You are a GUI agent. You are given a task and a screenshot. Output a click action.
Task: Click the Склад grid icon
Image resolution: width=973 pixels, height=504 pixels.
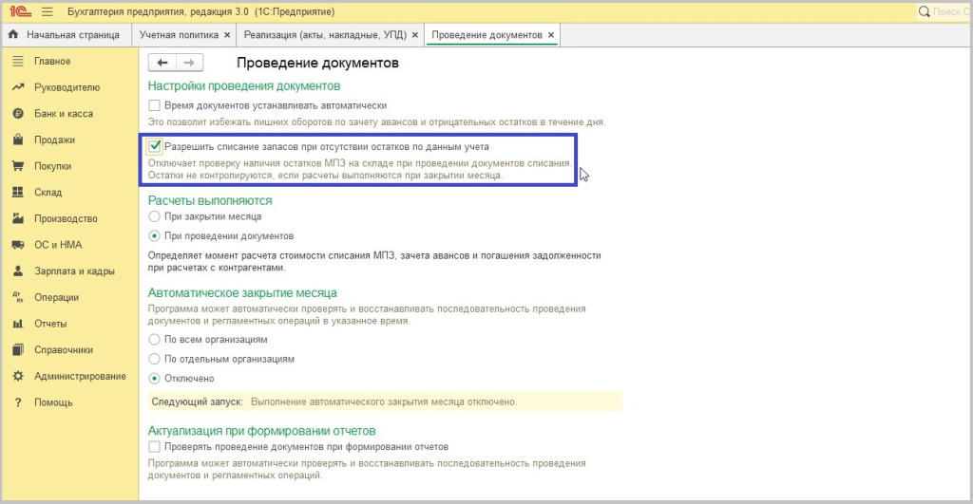point(18,192)
